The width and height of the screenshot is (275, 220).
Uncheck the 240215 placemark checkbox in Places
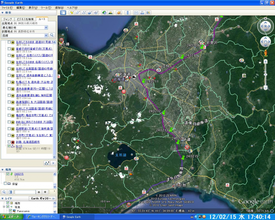[x=8, y=174]
